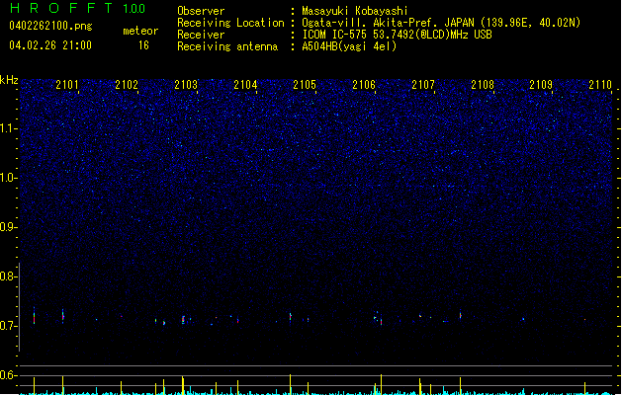
Task: Click the date stamp 04.02.26 21:00
Action: (50, 45)
